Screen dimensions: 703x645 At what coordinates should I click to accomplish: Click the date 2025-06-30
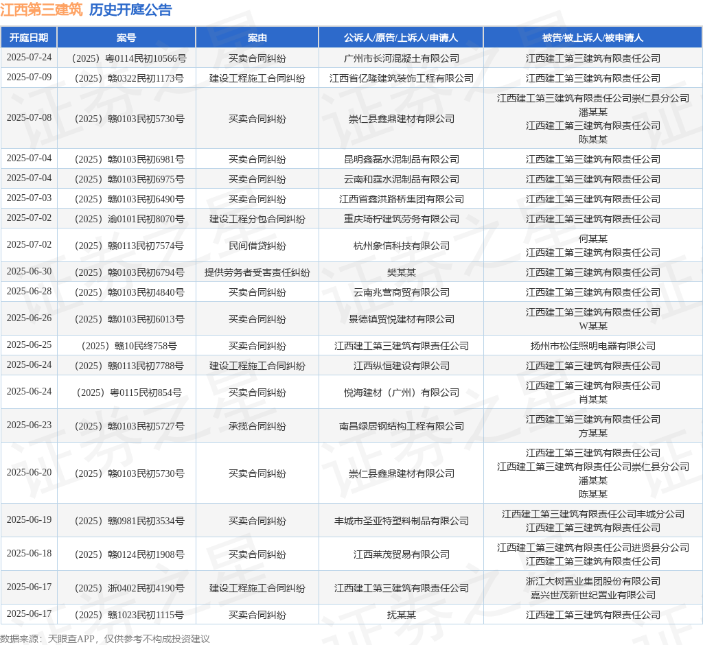tap(29, 272)
